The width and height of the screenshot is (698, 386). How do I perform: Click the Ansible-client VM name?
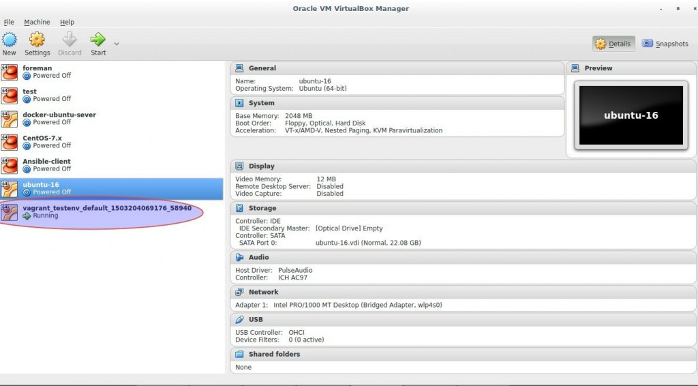click(x=46, y=161)
